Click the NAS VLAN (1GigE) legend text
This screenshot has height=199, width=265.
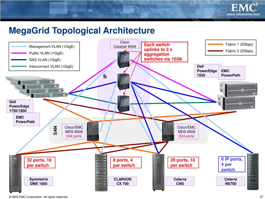pos(45,60)
